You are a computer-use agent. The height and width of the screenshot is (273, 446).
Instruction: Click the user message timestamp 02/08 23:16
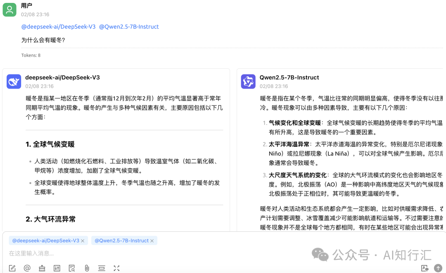(35, 14)
